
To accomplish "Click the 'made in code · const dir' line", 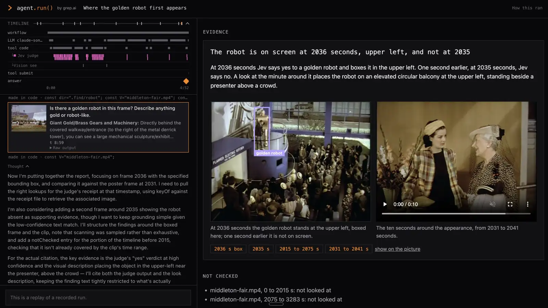I will 98,98.
